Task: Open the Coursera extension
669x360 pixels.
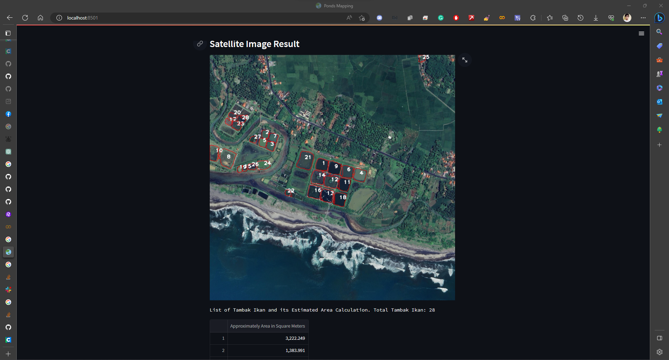Action: pos(502,18)
